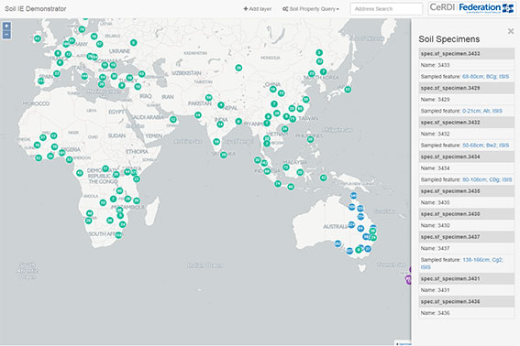Zoom out on the map
The height and width of the screenshot is (346, 520).
click(x=6, y=35)
